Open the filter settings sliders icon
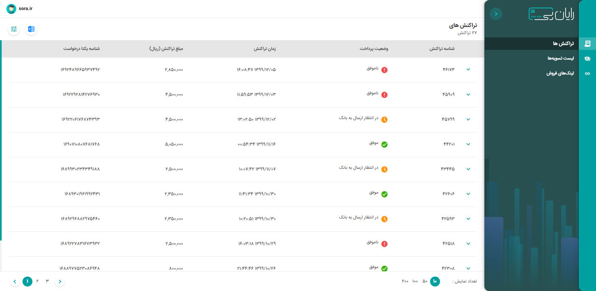 pos(14,29)
